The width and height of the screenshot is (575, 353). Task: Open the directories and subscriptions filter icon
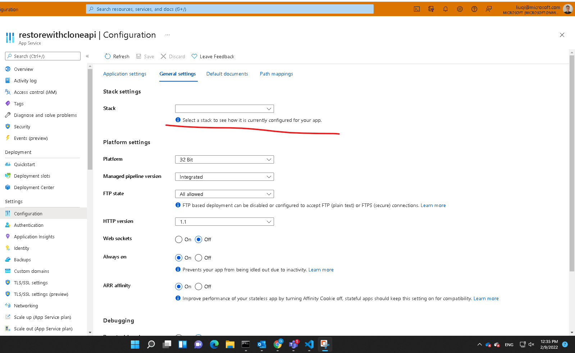tap(431, 9)
